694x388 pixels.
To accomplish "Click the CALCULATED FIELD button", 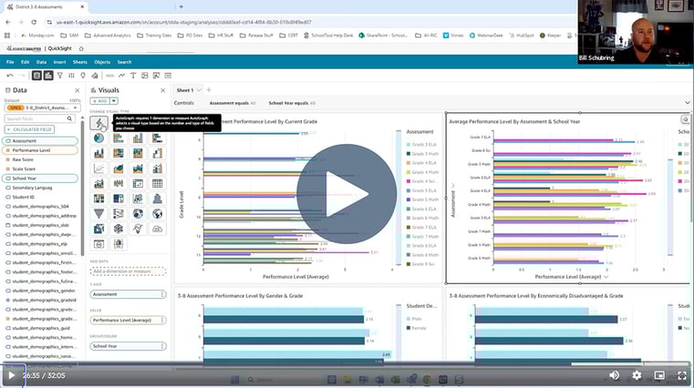I will pos(29,129).
